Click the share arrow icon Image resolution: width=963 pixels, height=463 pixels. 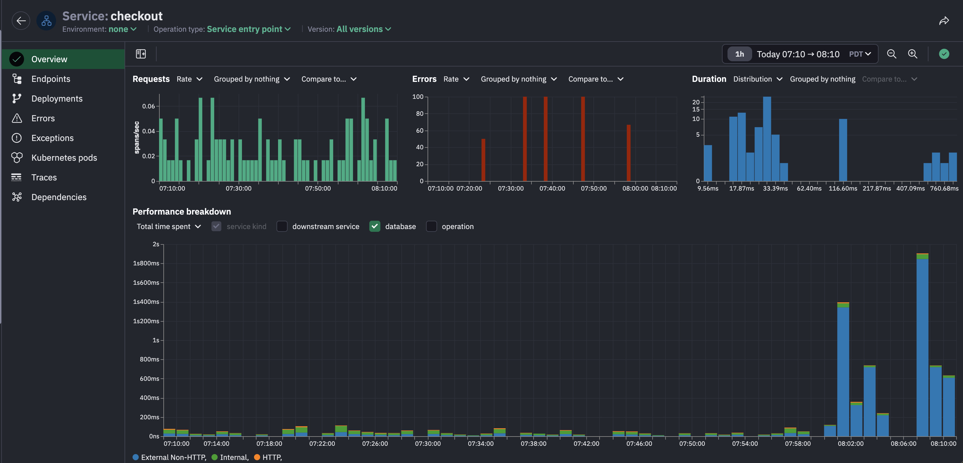pyautogui.click(x=944, y=21)
